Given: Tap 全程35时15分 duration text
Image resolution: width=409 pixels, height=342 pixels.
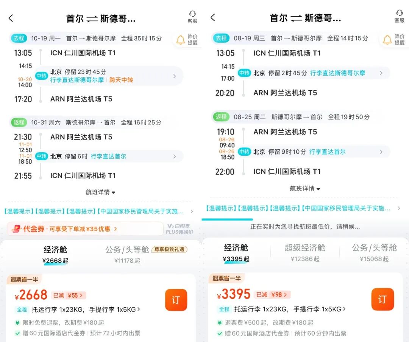Looking at the screenshot, I should [141, 38].
